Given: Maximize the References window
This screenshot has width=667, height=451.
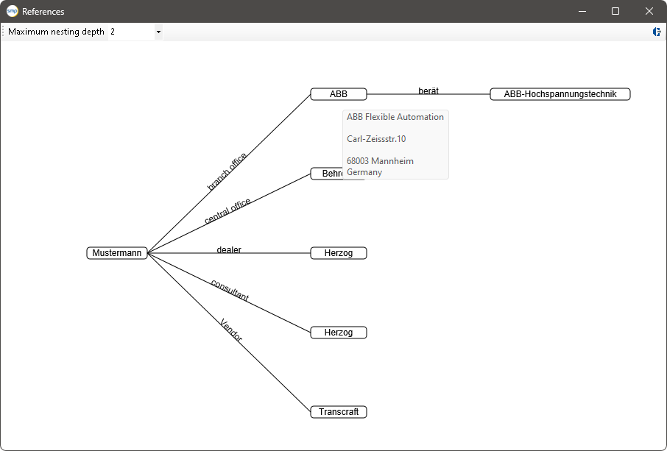Looking at the screenshot, I should coord(615,12).
